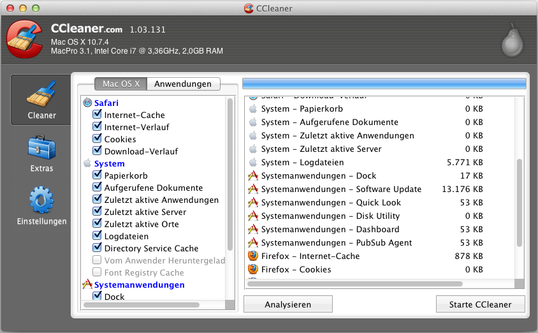Screen dimensions: 538x333
Task: Click the Apple icon beside System heading
Action: [87, 163]
